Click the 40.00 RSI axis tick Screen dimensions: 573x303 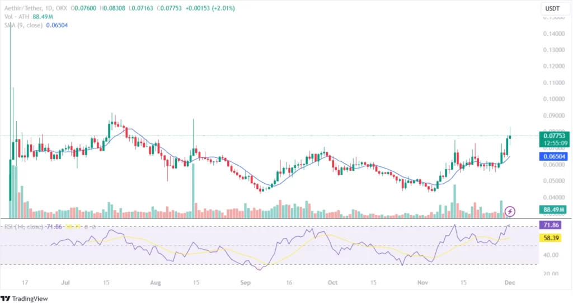coord(551,255)
